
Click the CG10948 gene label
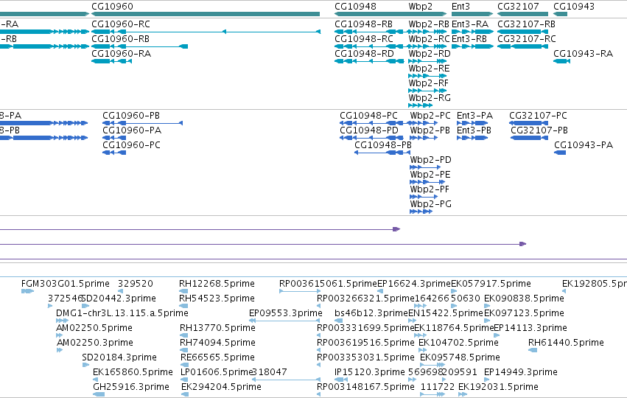click(x=355, y=7)
